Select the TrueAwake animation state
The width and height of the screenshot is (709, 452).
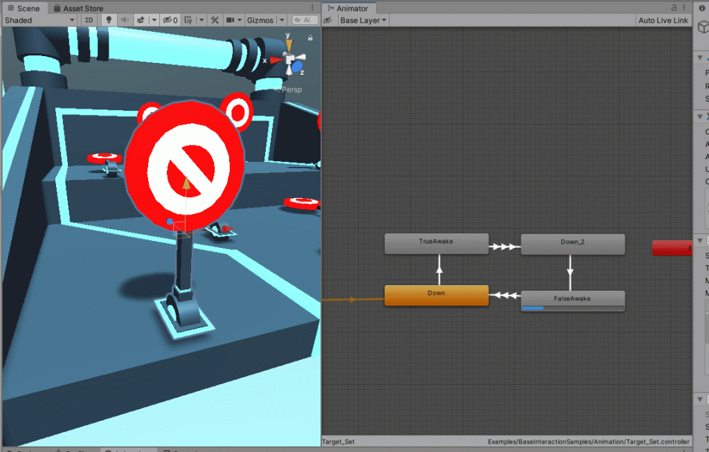[436, 244]
